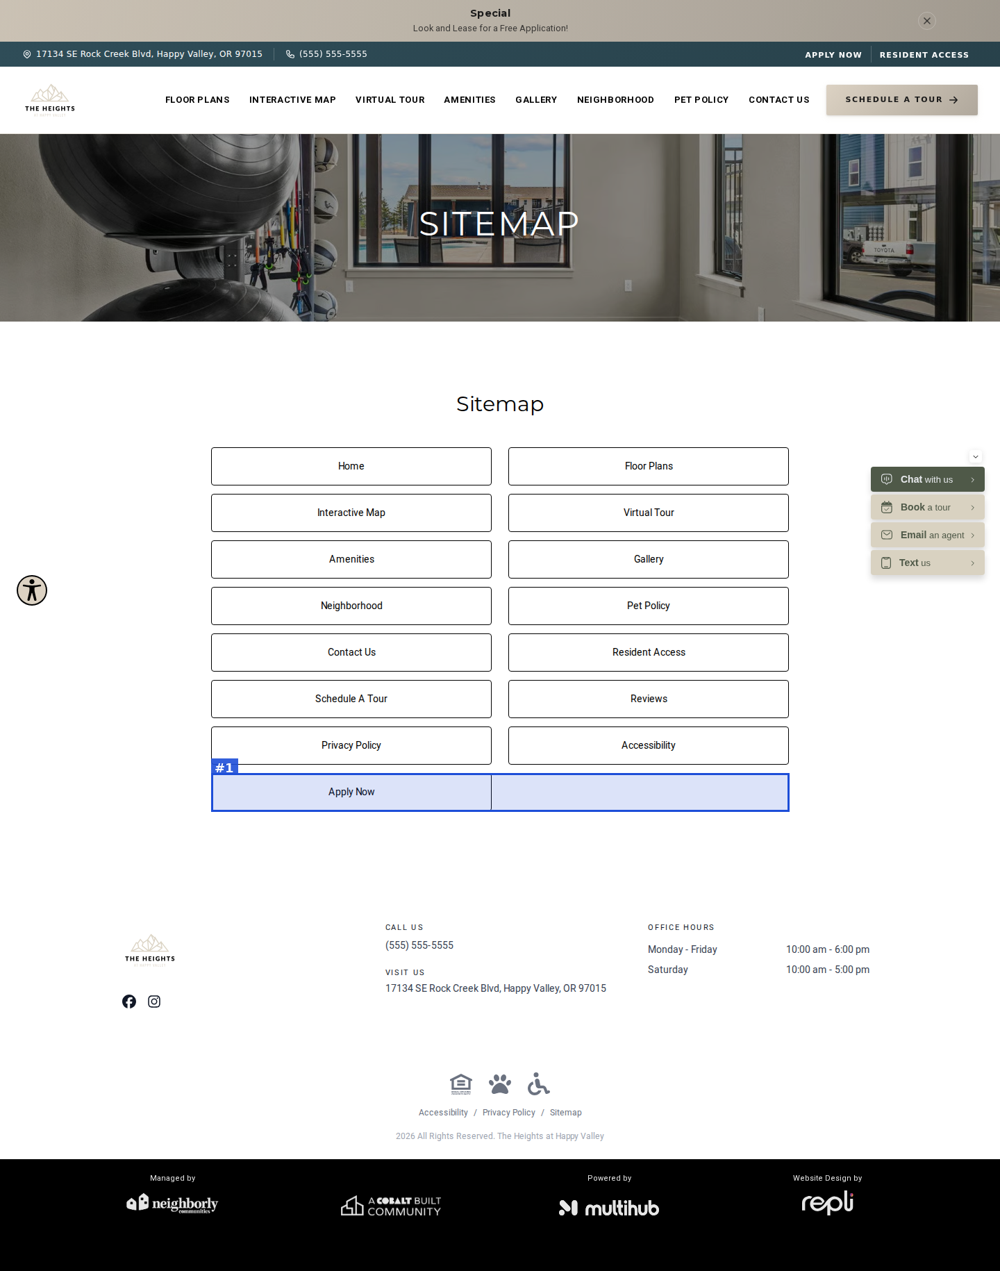Image resolution: width=1000 pixels, height=1271 pixels.
Task: Click footer Sitemap link
Action: click(x=566, y=1113)
